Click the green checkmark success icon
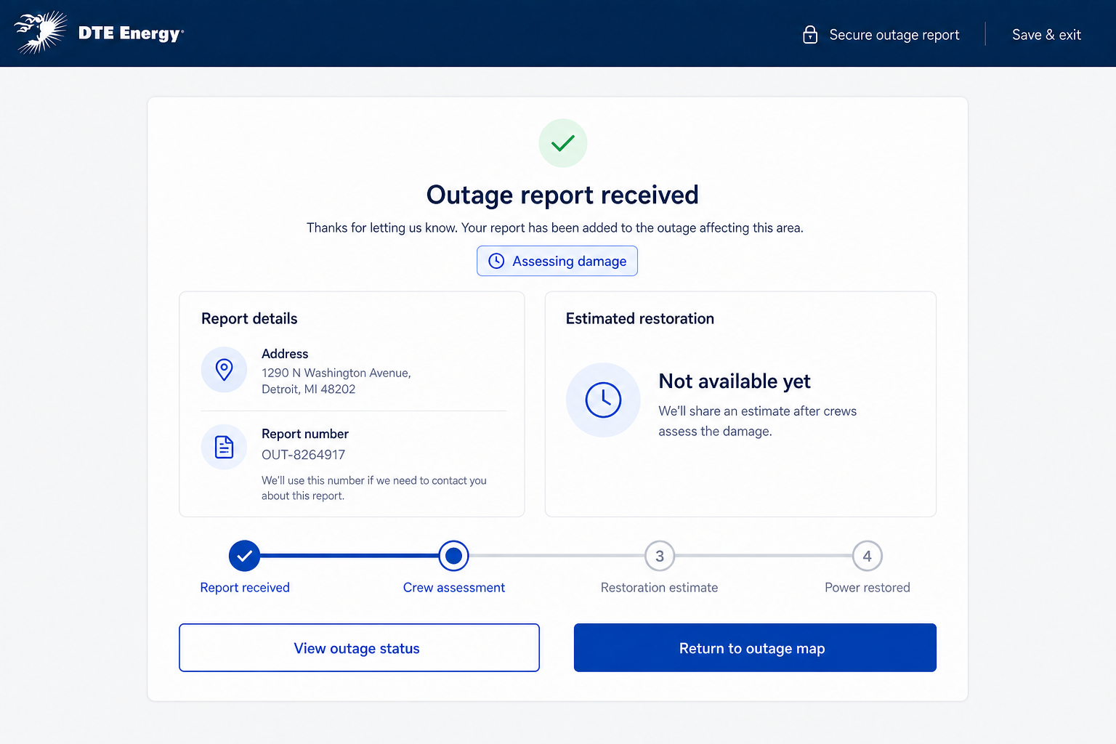The image size is (1116, 744). 563,143
